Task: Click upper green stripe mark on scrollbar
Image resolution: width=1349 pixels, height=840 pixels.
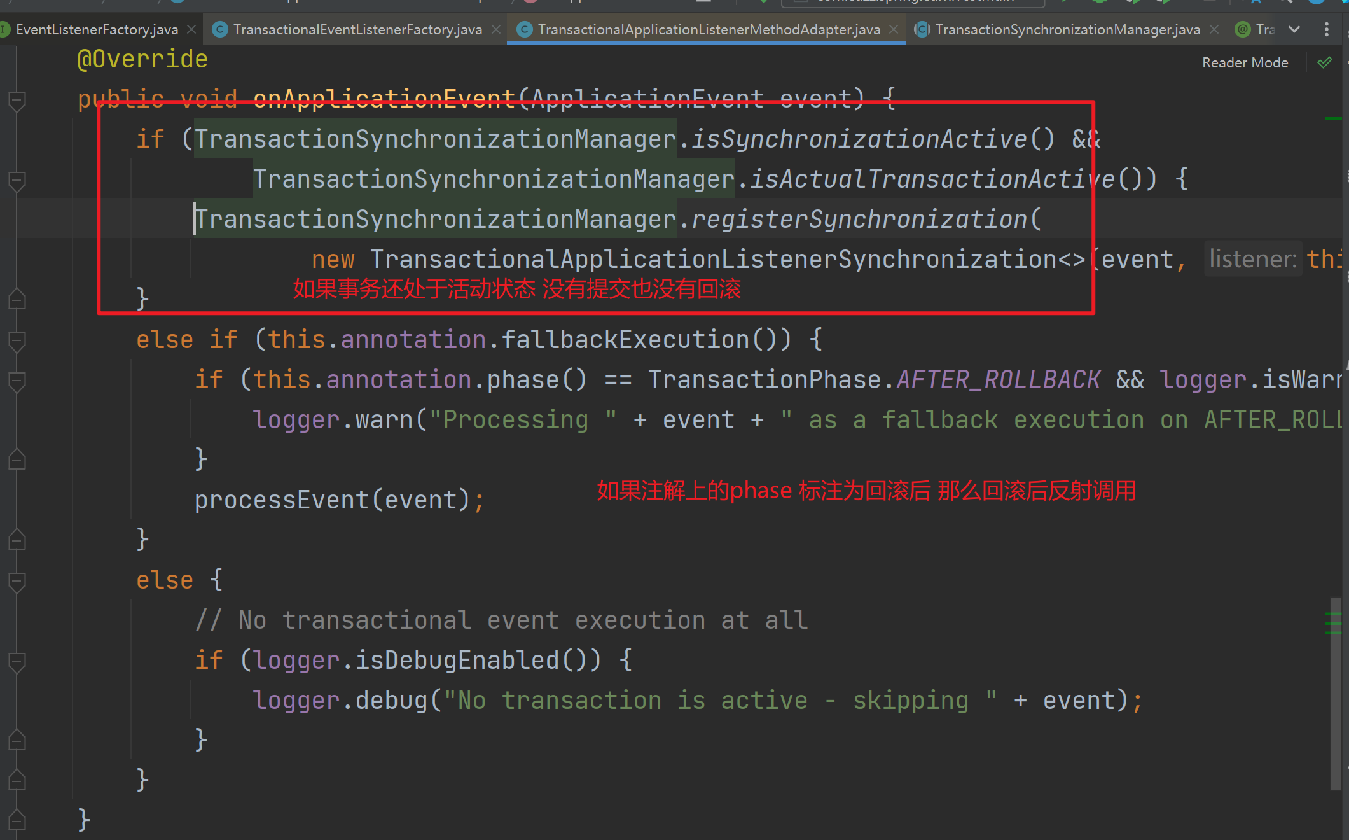Action: coord(1333,118)
